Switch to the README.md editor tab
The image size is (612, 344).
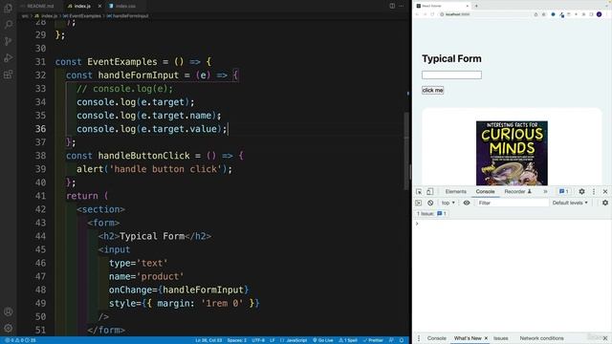(x=40, y=7)
